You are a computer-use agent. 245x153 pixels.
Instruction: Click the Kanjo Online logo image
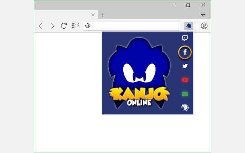[139, 73]
